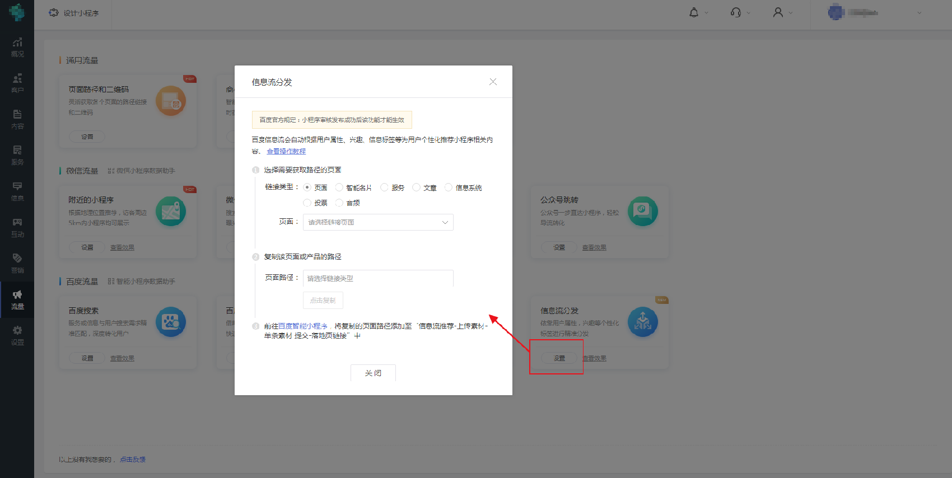Click the 百度官方规定 notice banner
Screen dimensions: 952x478
(332, 120)
